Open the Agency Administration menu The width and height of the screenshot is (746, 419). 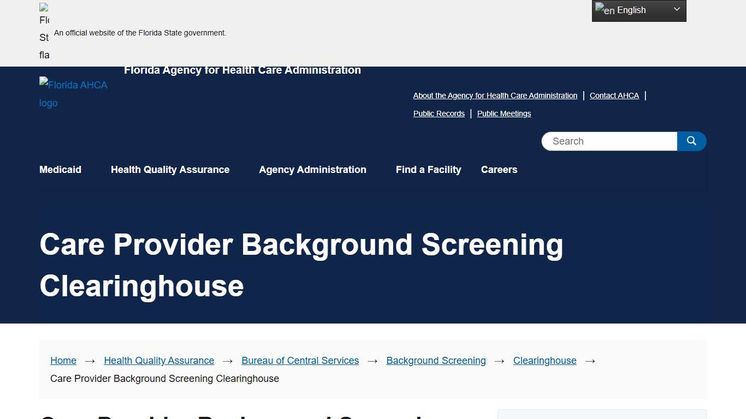(312, 170)
